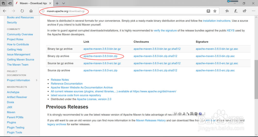The height and width of the screenshot is (137, 258).
Task: Download apache-maven-3.6.0-bin.zip
Action: pyautogui.click(x=100, y=56)
